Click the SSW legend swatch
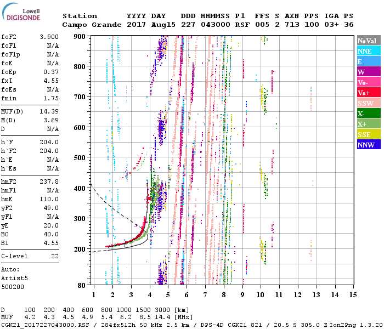This screenshot has width=384, height=329. coord(368,103)
